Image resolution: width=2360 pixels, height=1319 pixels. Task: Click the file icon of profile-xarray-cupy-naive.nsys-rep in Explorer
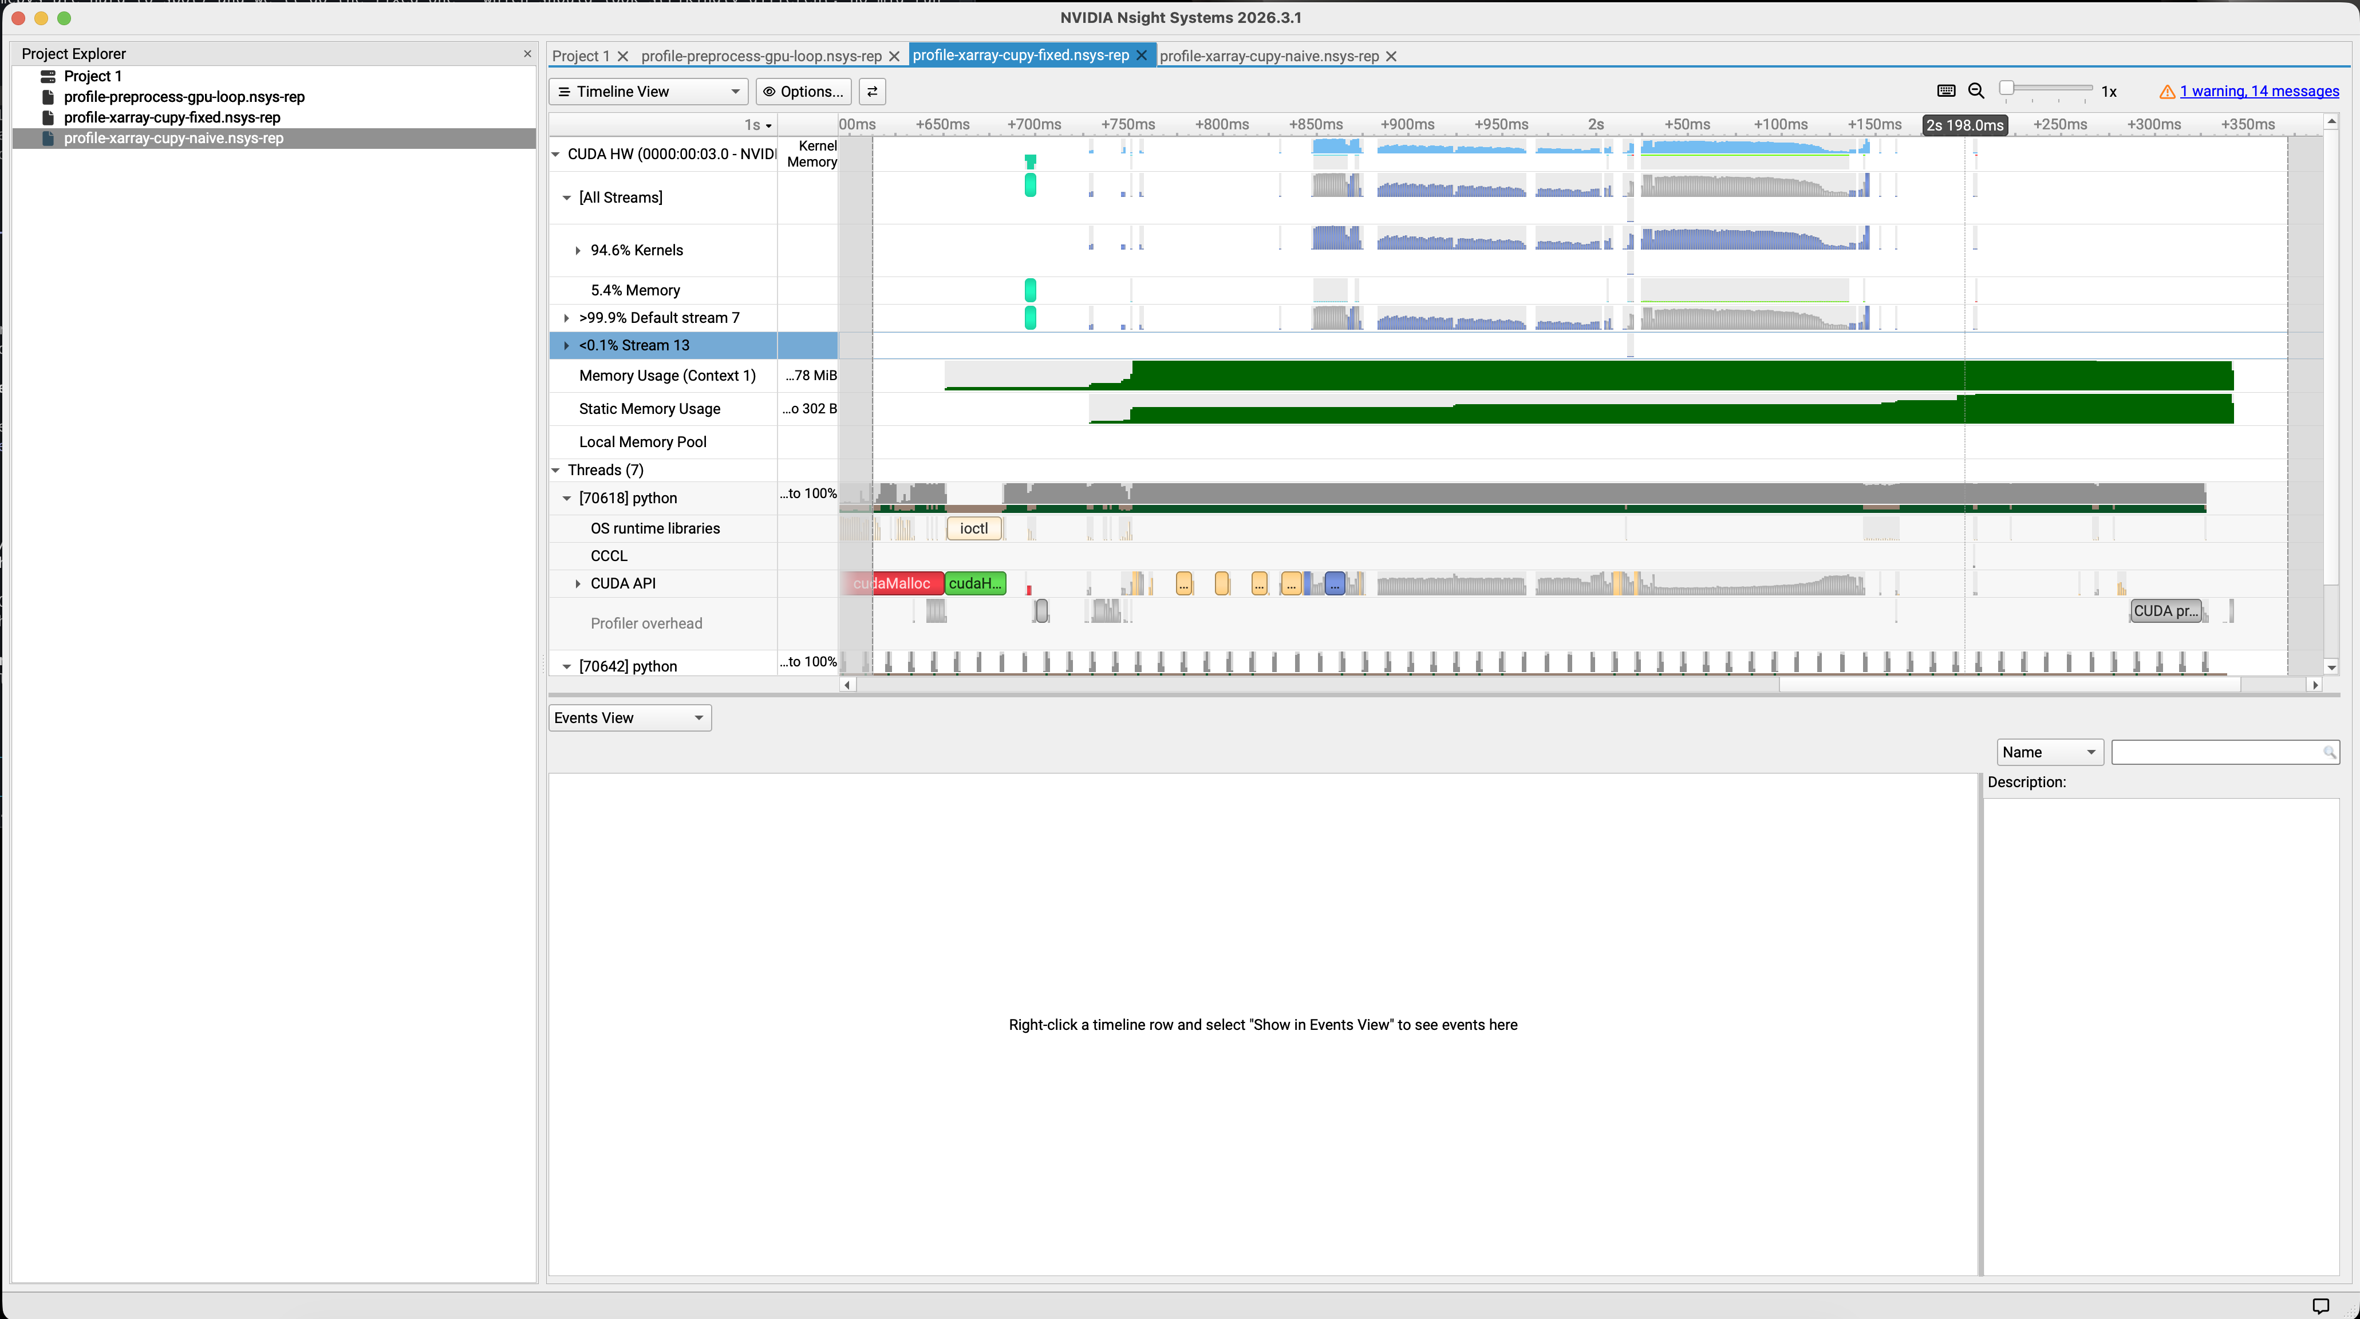48,139
